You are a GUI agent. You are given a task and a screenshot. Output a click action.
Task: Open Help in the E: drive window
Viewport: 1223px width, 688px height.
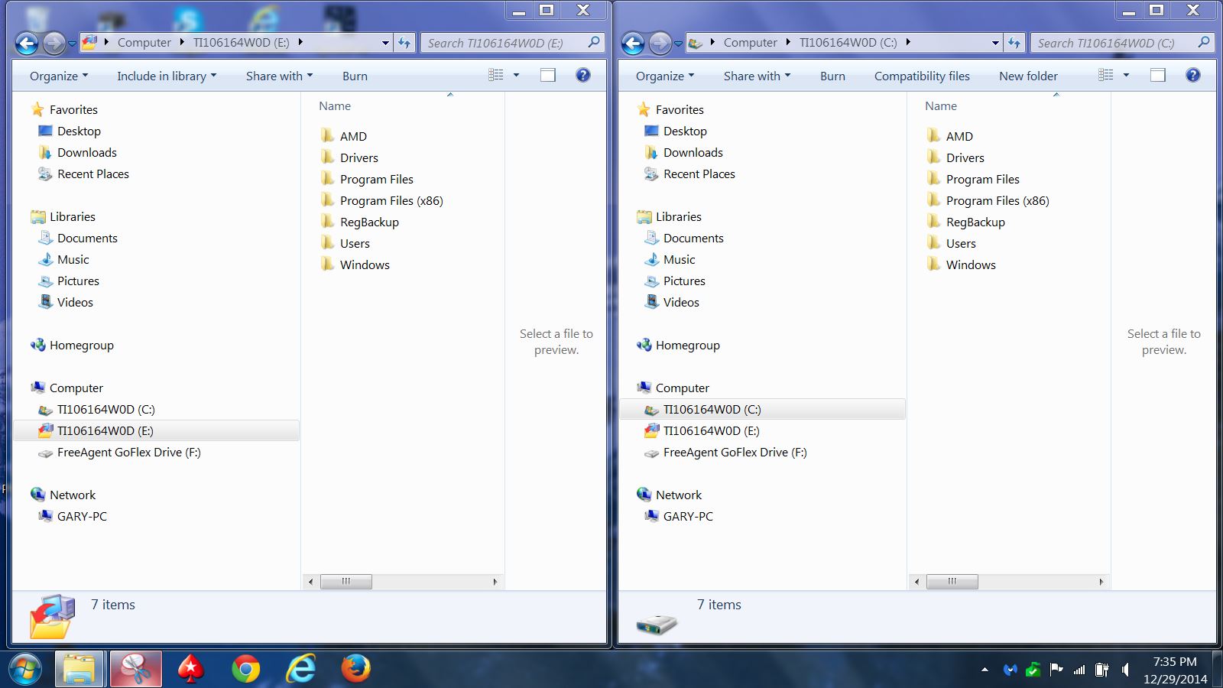click(x=582, y=75)
